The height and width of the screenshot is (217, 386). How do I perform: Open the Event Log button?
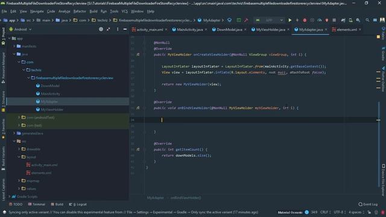[368, 204]
